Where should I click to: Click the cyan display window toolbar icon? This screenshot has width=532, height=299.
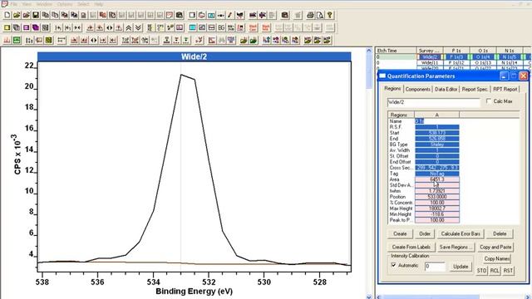(x=192, y=27)
